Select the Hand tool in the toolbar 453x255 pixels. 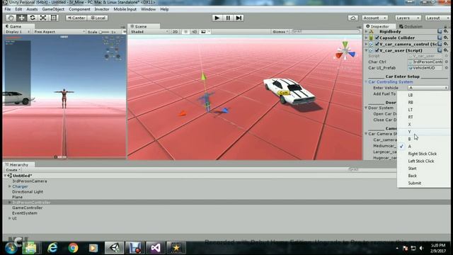pos(11,18)
